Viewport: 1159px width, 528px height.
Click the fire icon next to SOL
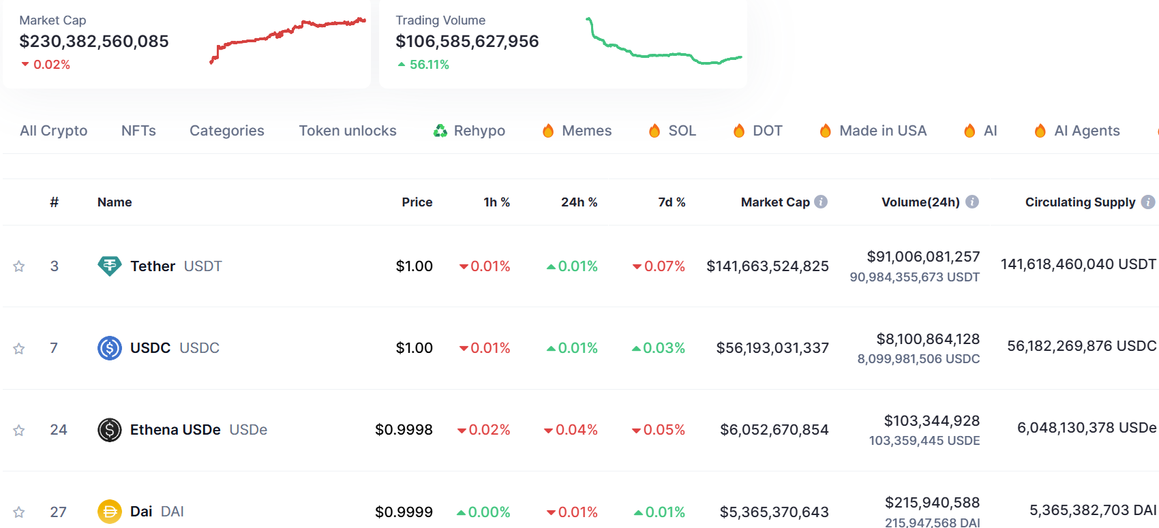pos(654,130)
